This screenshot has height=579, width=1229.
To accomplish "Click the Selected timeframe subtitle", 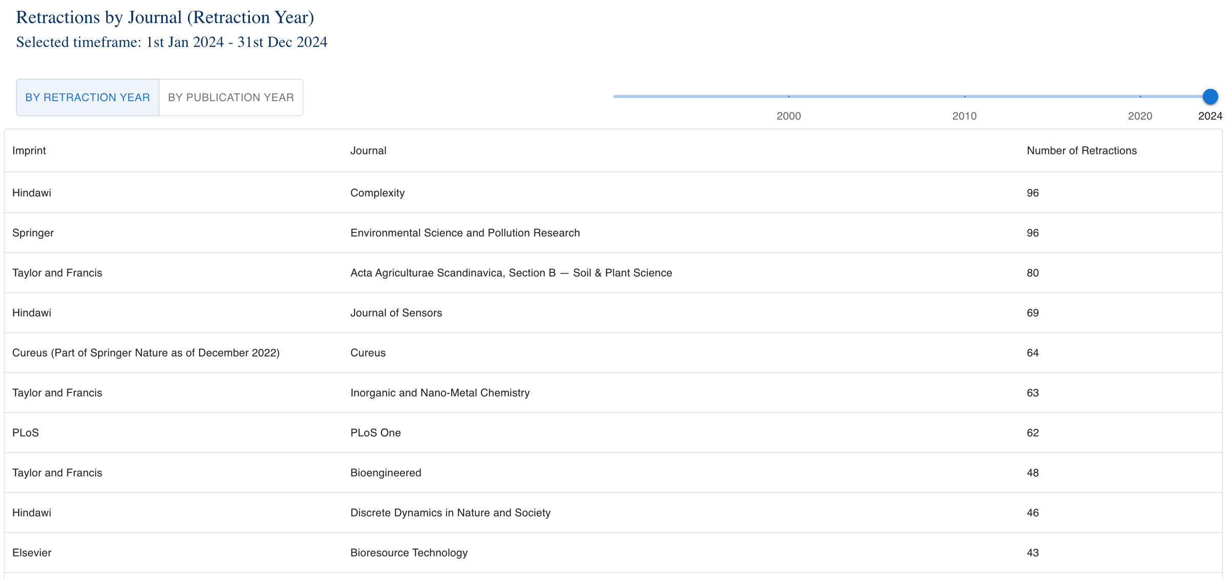I will coord(172,42).
